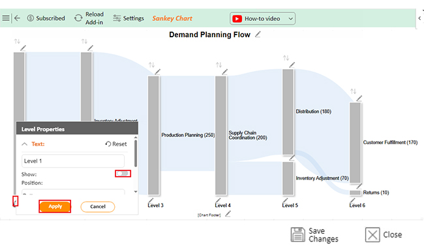Viewport: 424px width, 248px height.
Task: Click the Production Planning (250) label
Action: (188, 135)
